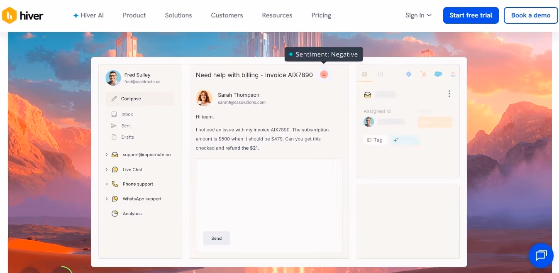Viewport: 559px width, 273px height.
Task: Click the Compose pencil icon
Action: click(114, 99)
